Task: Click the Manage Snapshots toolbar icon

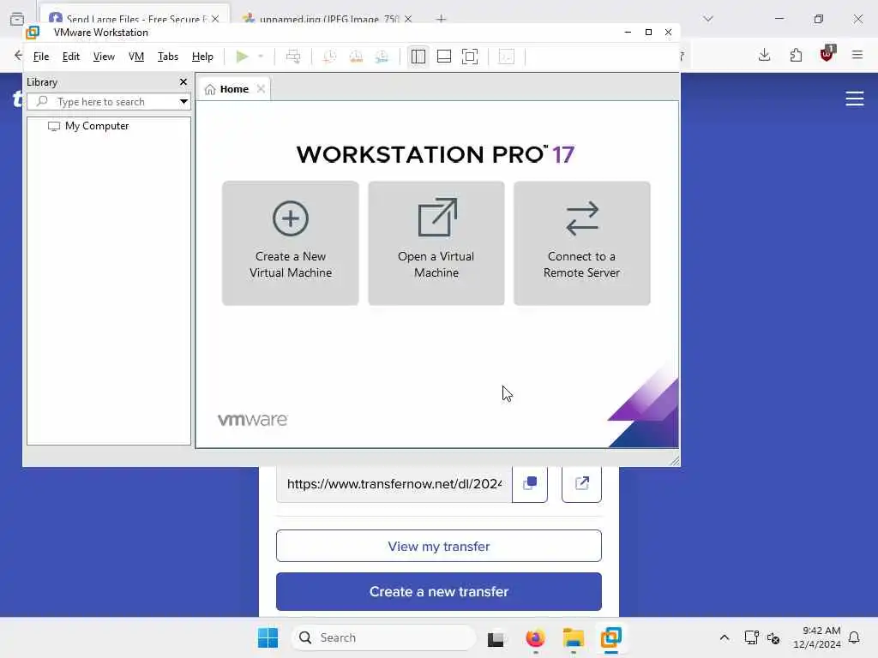Action: [382, 57]
